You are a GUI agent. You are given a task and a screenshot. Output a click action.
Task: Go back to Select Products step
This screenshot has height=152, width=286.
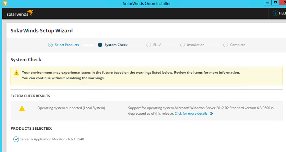(x=67, y=45)
